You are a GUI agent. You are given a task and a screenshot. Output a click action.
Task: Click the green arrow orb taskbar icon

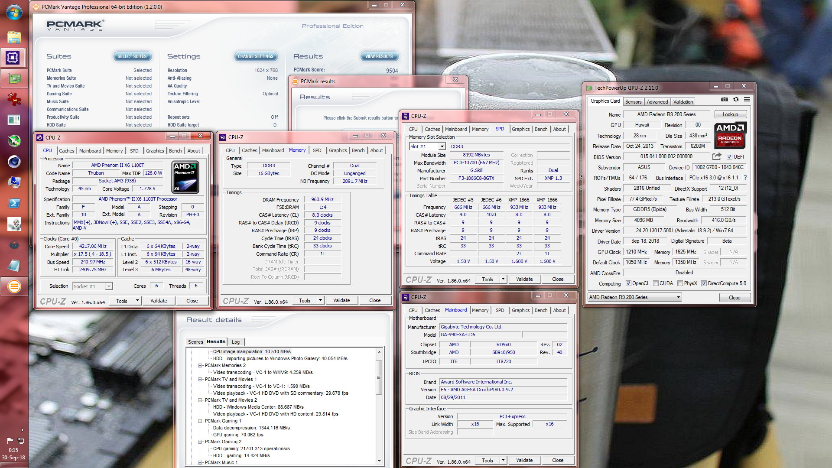[14, 141]
